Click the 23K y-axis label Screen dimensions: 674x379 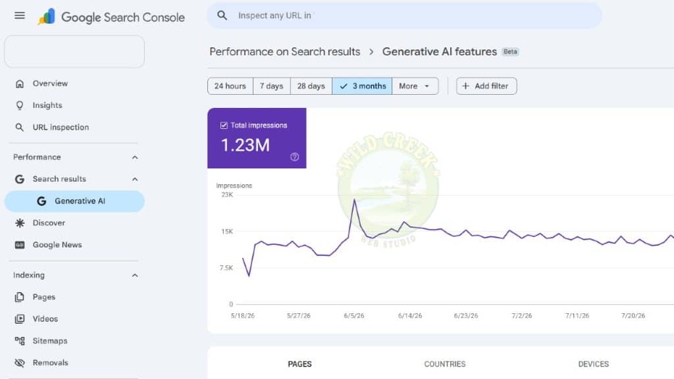pyautogui.click(x=227, y=195)
